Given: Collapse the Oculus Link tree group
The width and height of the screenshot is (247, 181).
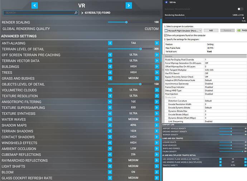Looking at the screenshot, I should coord(163,97).
